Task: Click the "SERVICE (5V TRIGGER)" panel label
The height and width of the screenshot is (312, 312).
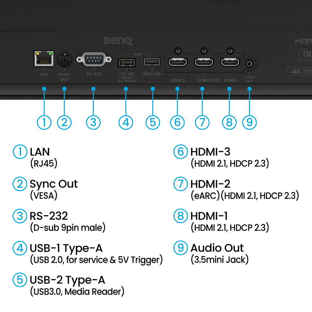Action: pos(127,79)
